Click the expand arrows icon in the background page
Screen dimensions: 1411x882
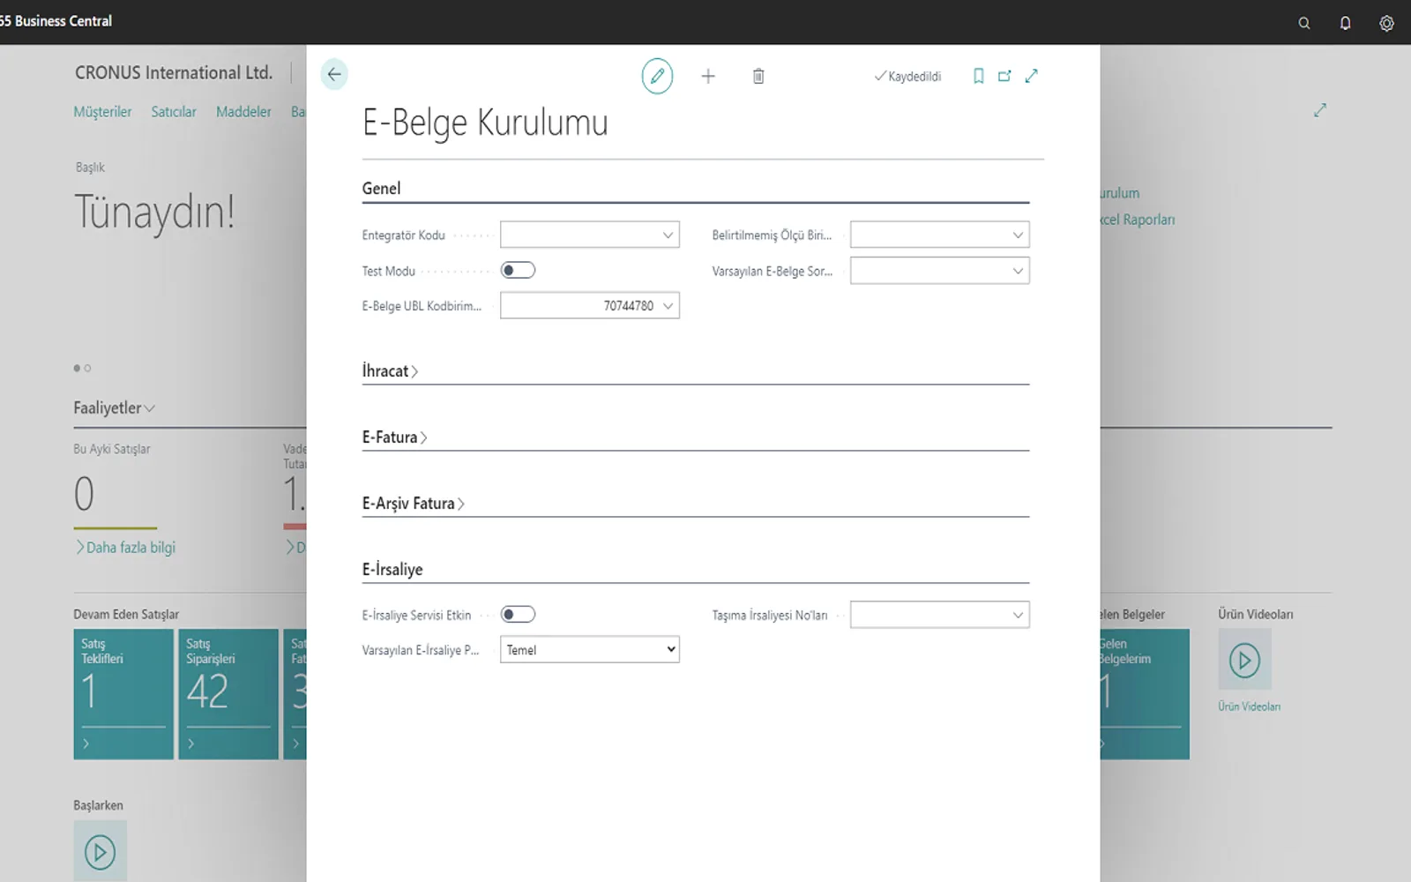pos(1320,110)
